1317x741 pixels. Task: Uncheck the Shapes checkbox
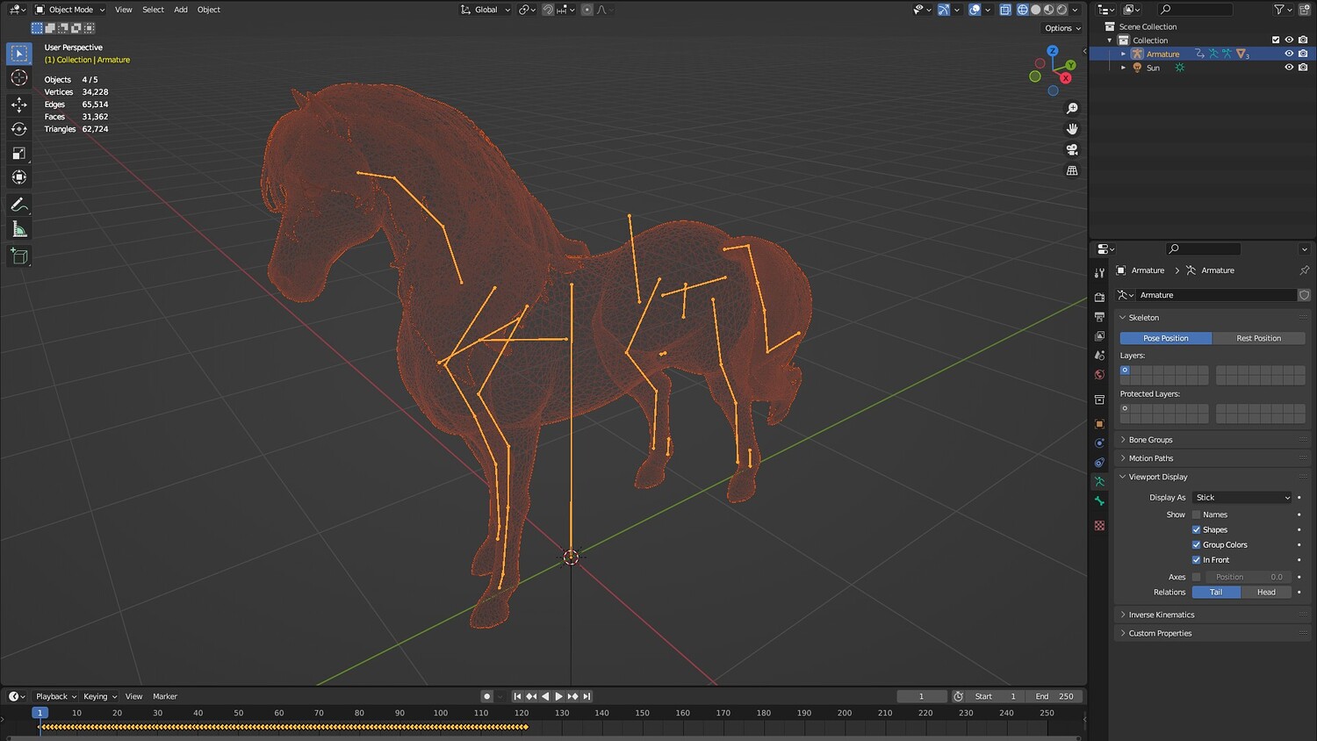coord(1196,529)
